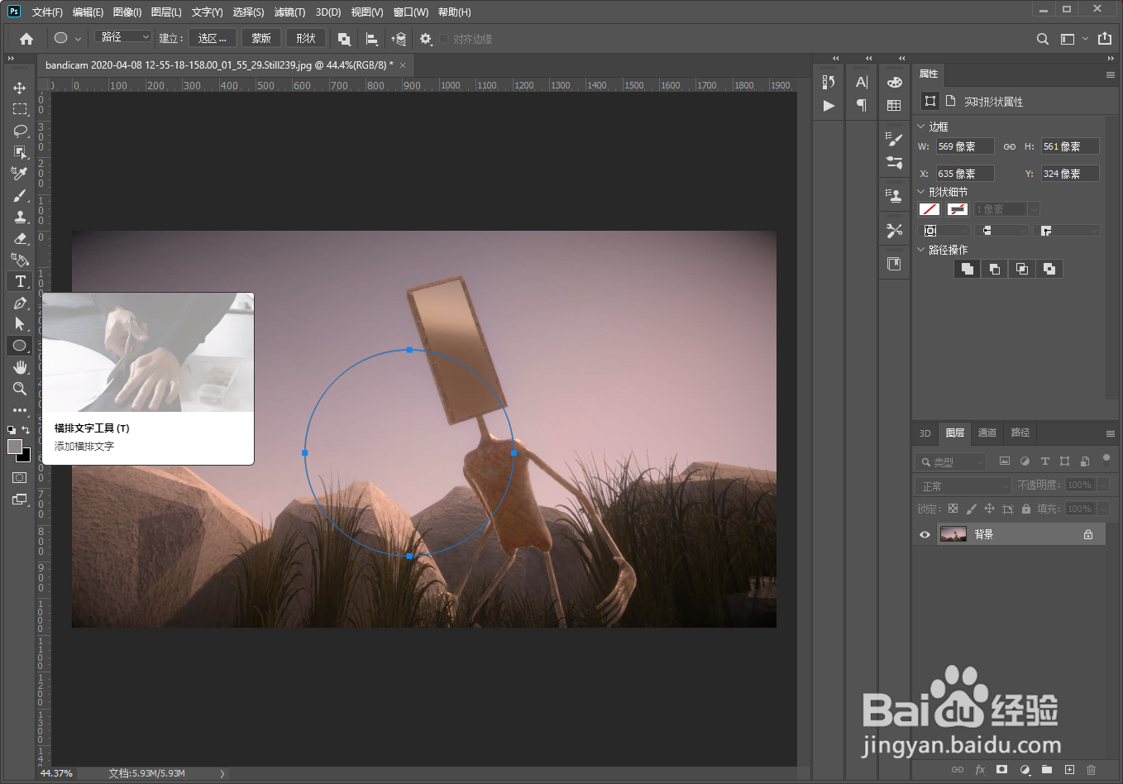Close the bandicam document tab
This screenshot has height=784, width=1123.
(x=403, y=65)
